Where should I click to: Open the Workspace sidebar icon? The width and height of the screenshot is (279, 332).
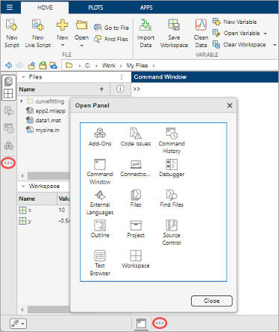8,94
